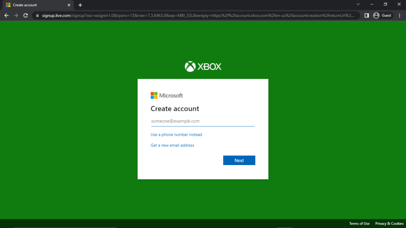The height and width of the screenshot is (228, 406).
Task: Open Privacy & Cookies link
Action: 389,224
